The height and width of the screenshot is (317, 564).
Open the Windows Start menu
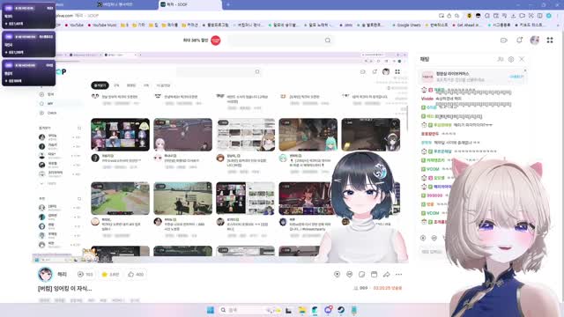(211, 310)
